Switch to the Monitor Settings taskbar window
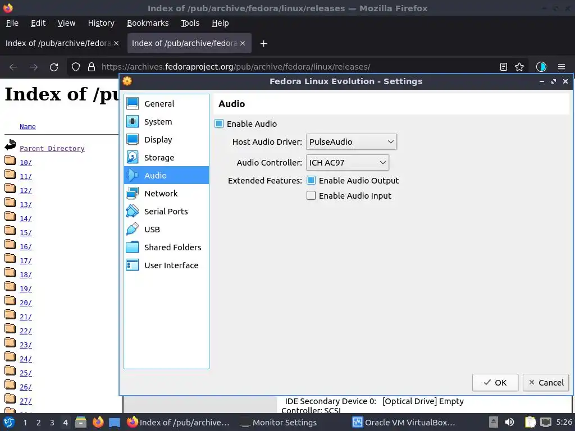Image resolution: width=575 pixels, height=431 pixels. 279,423
